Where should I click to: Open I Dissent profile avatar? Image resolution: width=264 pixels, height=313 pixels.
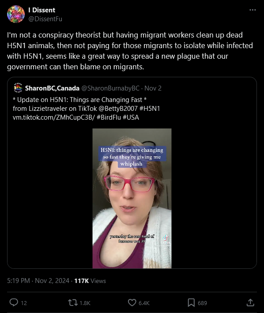[16, 14]
